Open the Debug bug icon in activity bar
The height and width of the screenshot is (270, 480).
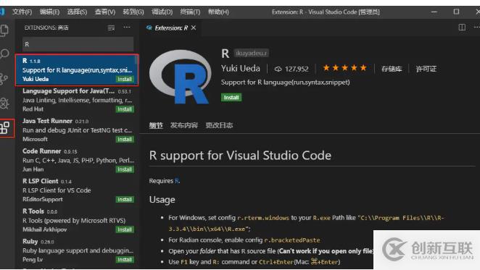point(4,104)
